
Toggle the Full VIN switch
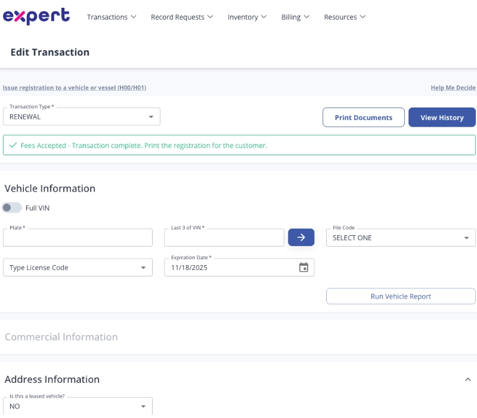point(12,208)
